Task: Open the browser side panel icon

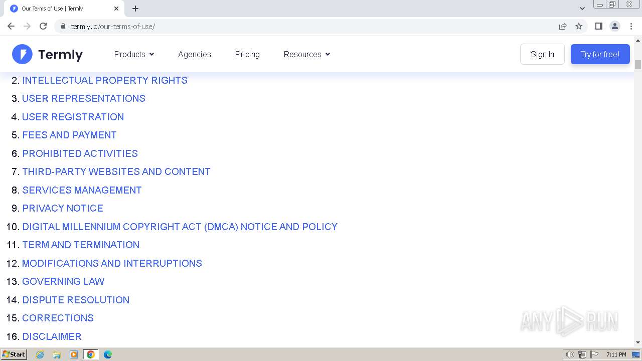Action: pos(598,26)
